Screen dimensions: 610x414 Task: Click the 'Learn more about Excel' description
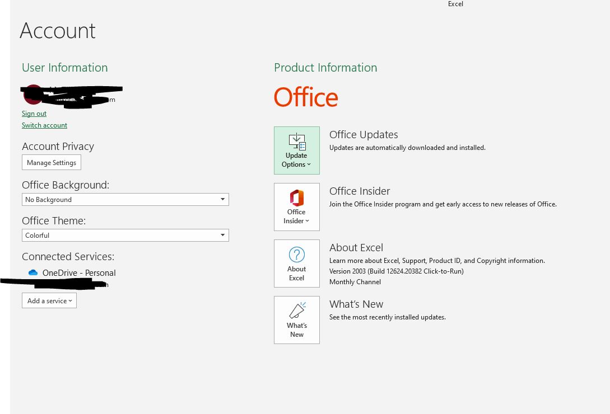pos(437,261)
